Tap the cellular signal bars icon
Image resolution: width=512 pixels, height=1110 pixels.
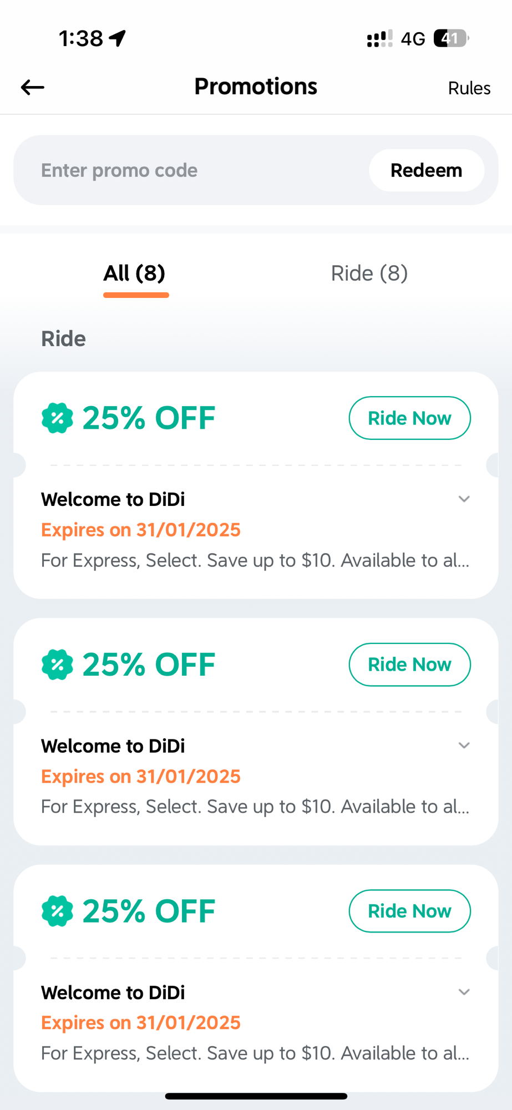tap(379, 38)
